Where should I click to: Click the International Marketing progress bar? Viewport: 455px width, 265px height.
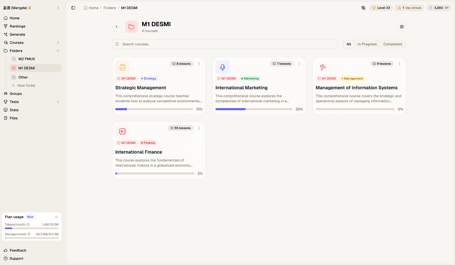click(x=253, y=109)
